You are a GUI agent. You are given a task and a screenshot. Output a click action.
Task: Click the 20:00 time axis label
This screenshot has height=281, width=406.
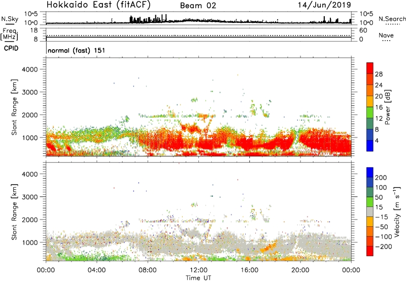point(300,270)
